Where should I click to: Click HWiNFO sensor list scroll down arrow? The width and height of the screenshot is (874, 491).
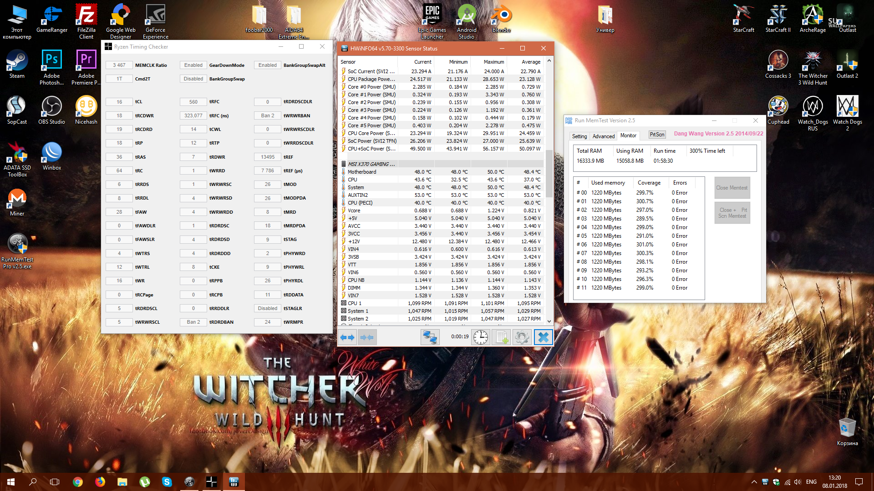pos(549,321)
